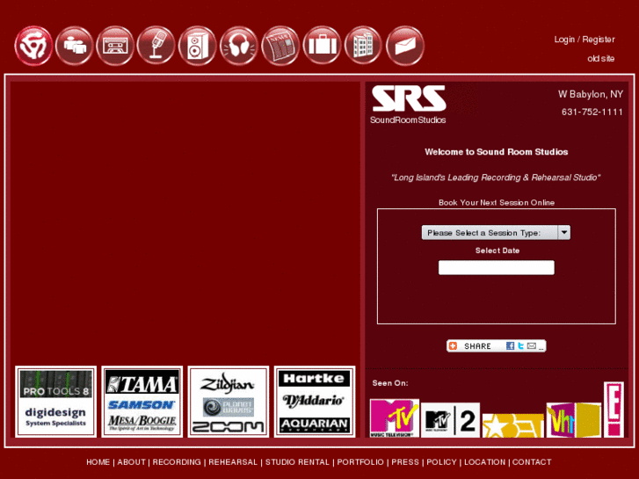This screenshot has width=639, height=479.
Task: Visit the old site link
Action: click(x=600, y=59)
